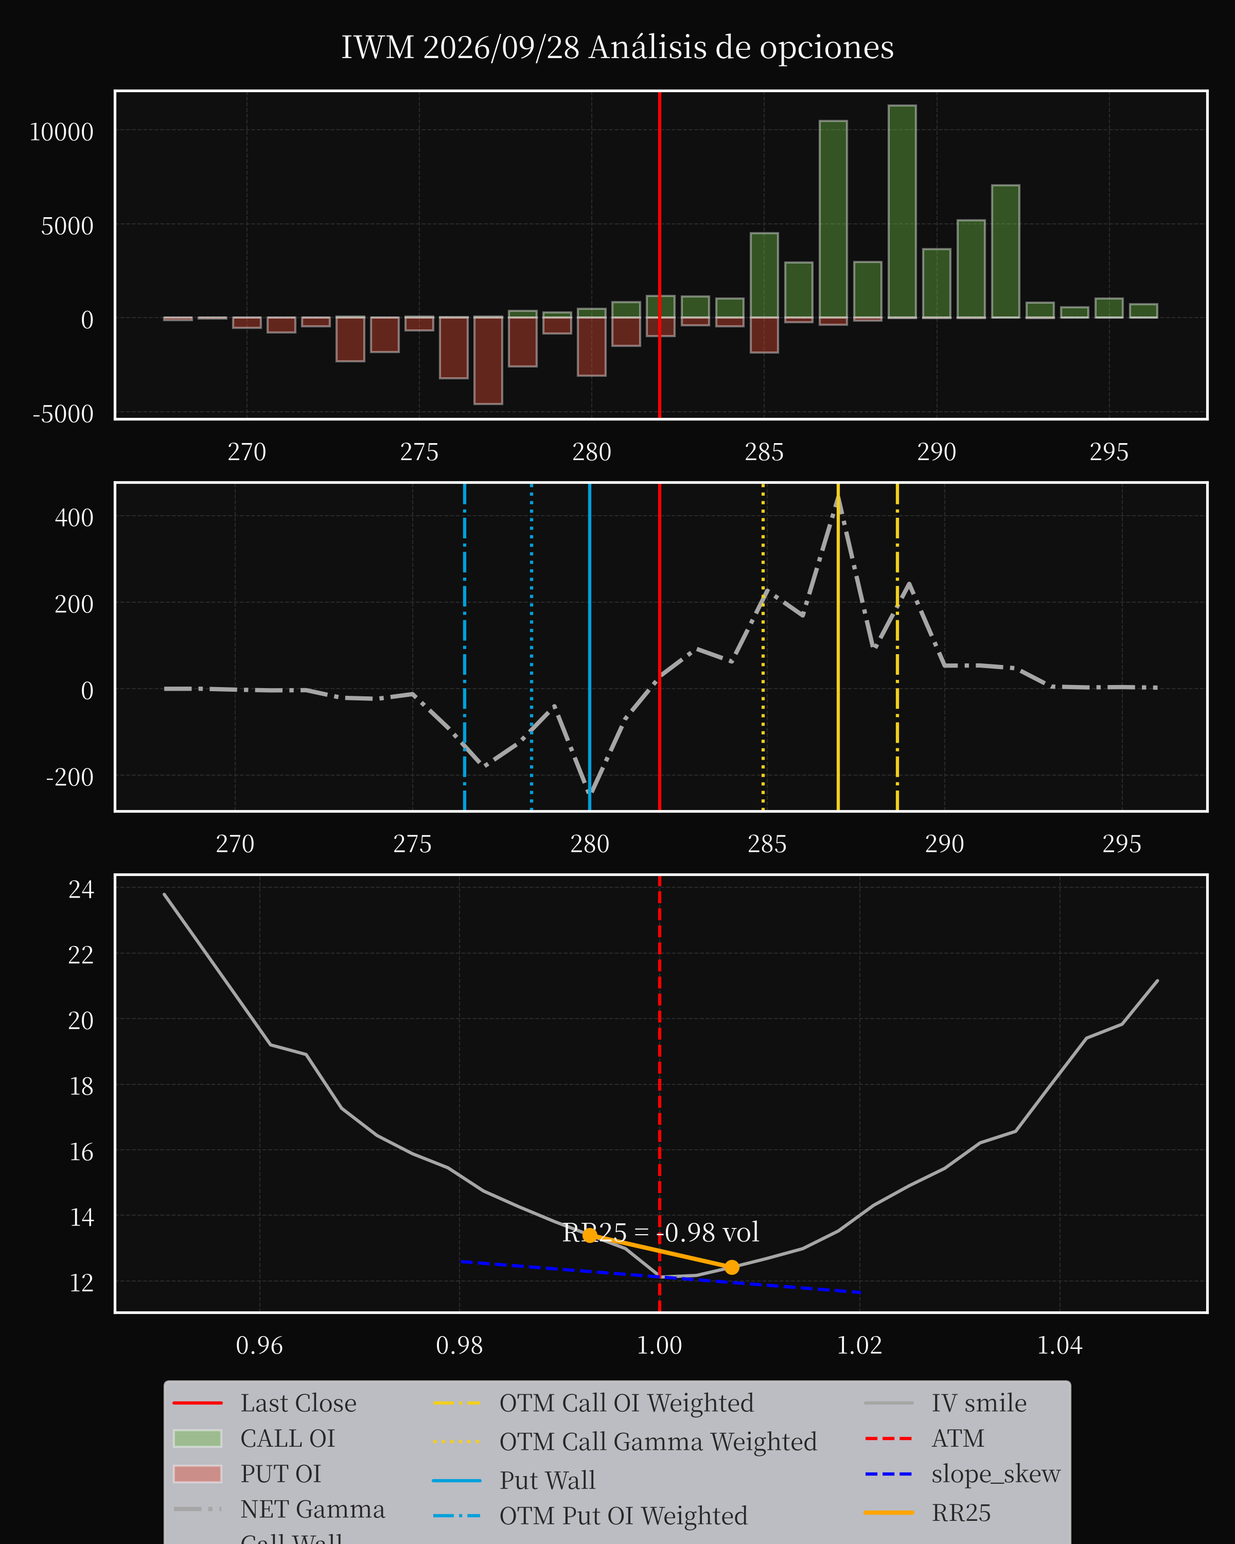Click the 400 y-axis label on gamma chart

(75, 517)
